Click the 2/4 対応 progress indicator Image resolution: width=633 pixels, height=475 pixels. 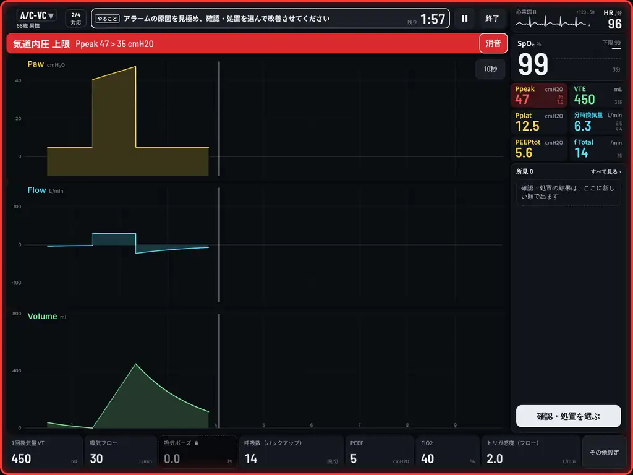click(x=76, y=19)
